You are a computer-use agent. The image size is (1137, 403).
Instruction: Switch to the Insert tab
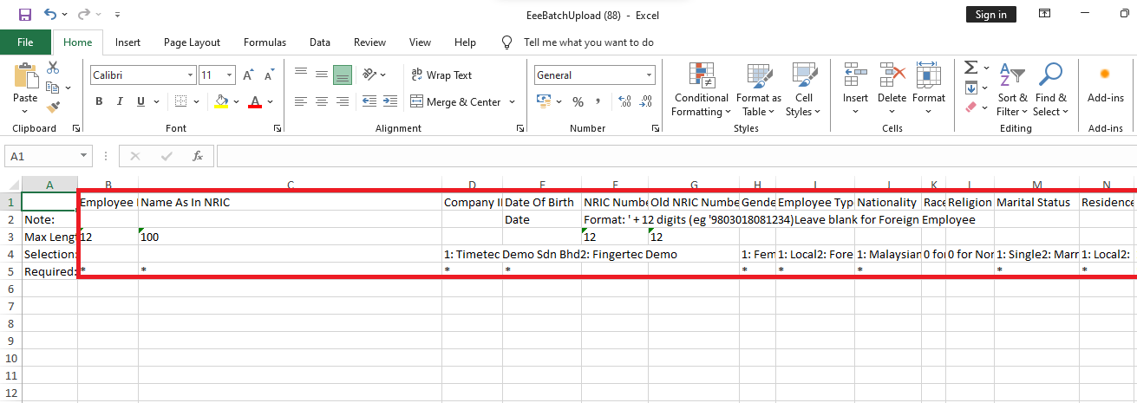tap(128, 42)
